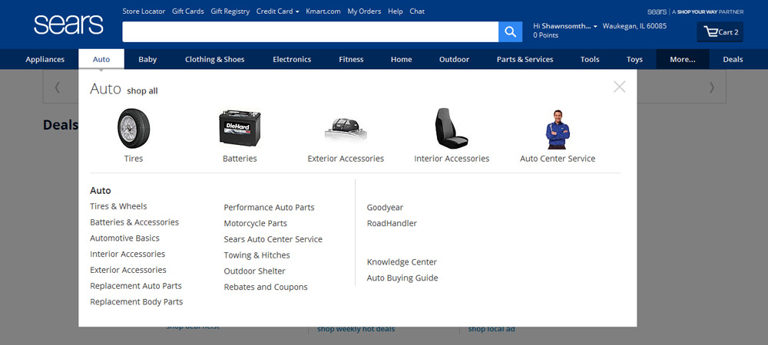Click Sears Auto Center Service link

273,239
